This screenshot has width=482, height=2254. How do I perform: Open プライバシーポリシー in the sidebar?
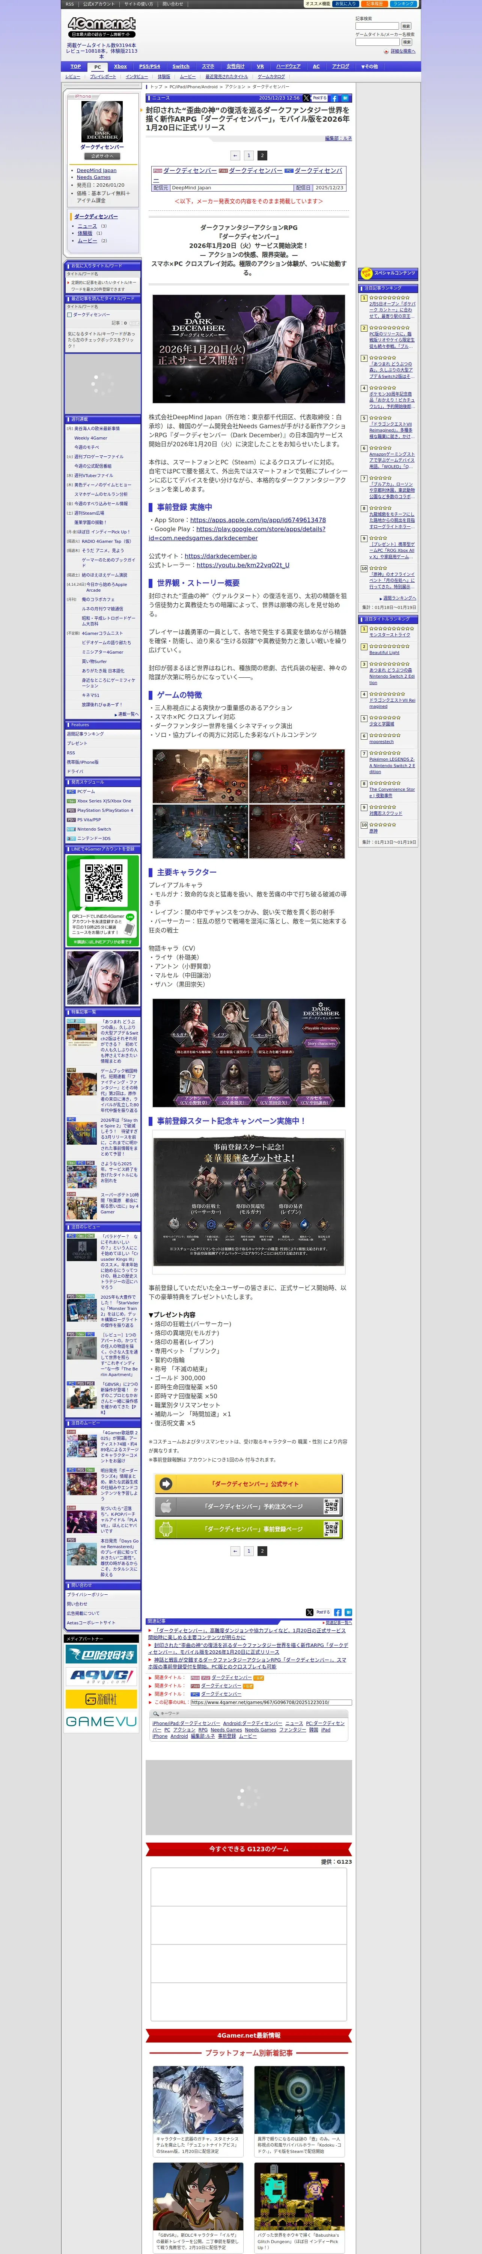click(x=87, y=1594)
